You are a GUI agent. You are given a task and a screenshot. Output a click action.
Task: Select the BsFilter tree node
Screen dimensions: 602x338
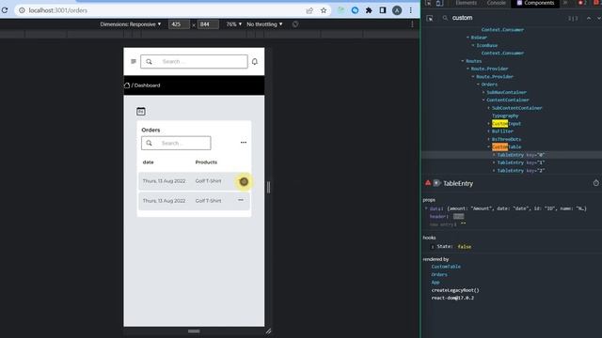coord(502,131)
